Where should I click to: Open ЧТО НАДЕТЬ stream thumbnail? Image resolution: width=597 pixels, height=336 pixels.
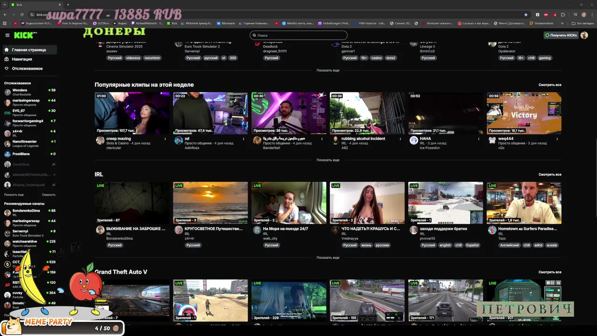[367, 203]
